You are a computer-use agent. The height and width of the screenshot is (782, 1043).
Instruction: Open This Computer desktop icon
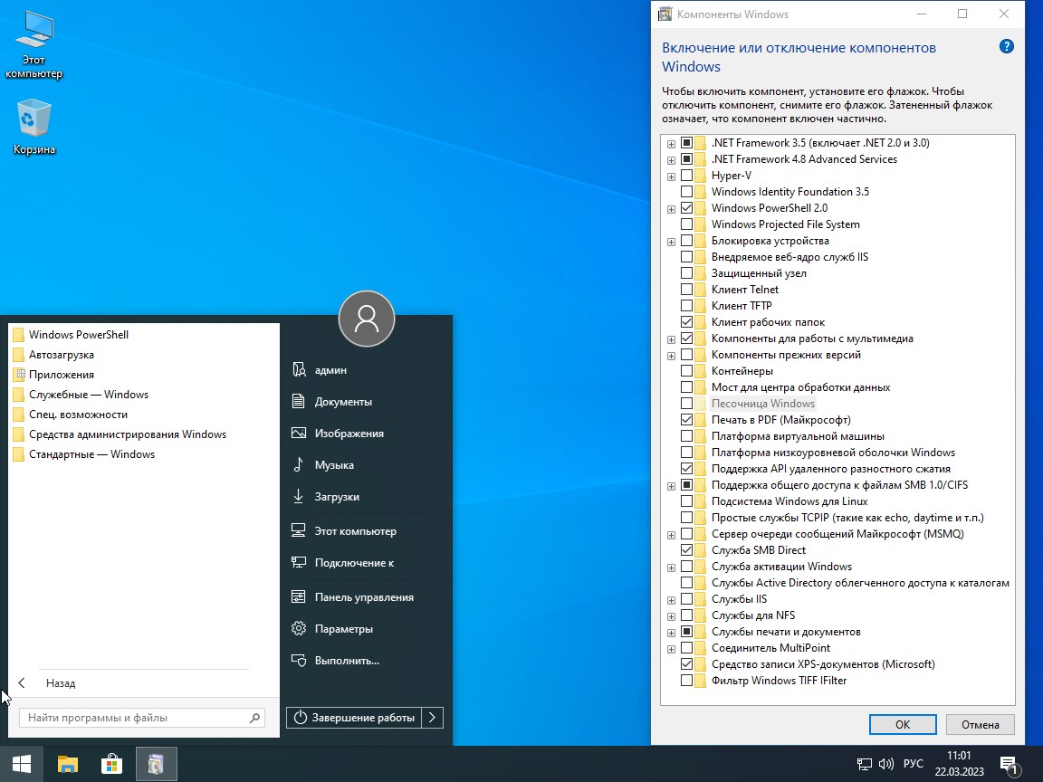34,32
